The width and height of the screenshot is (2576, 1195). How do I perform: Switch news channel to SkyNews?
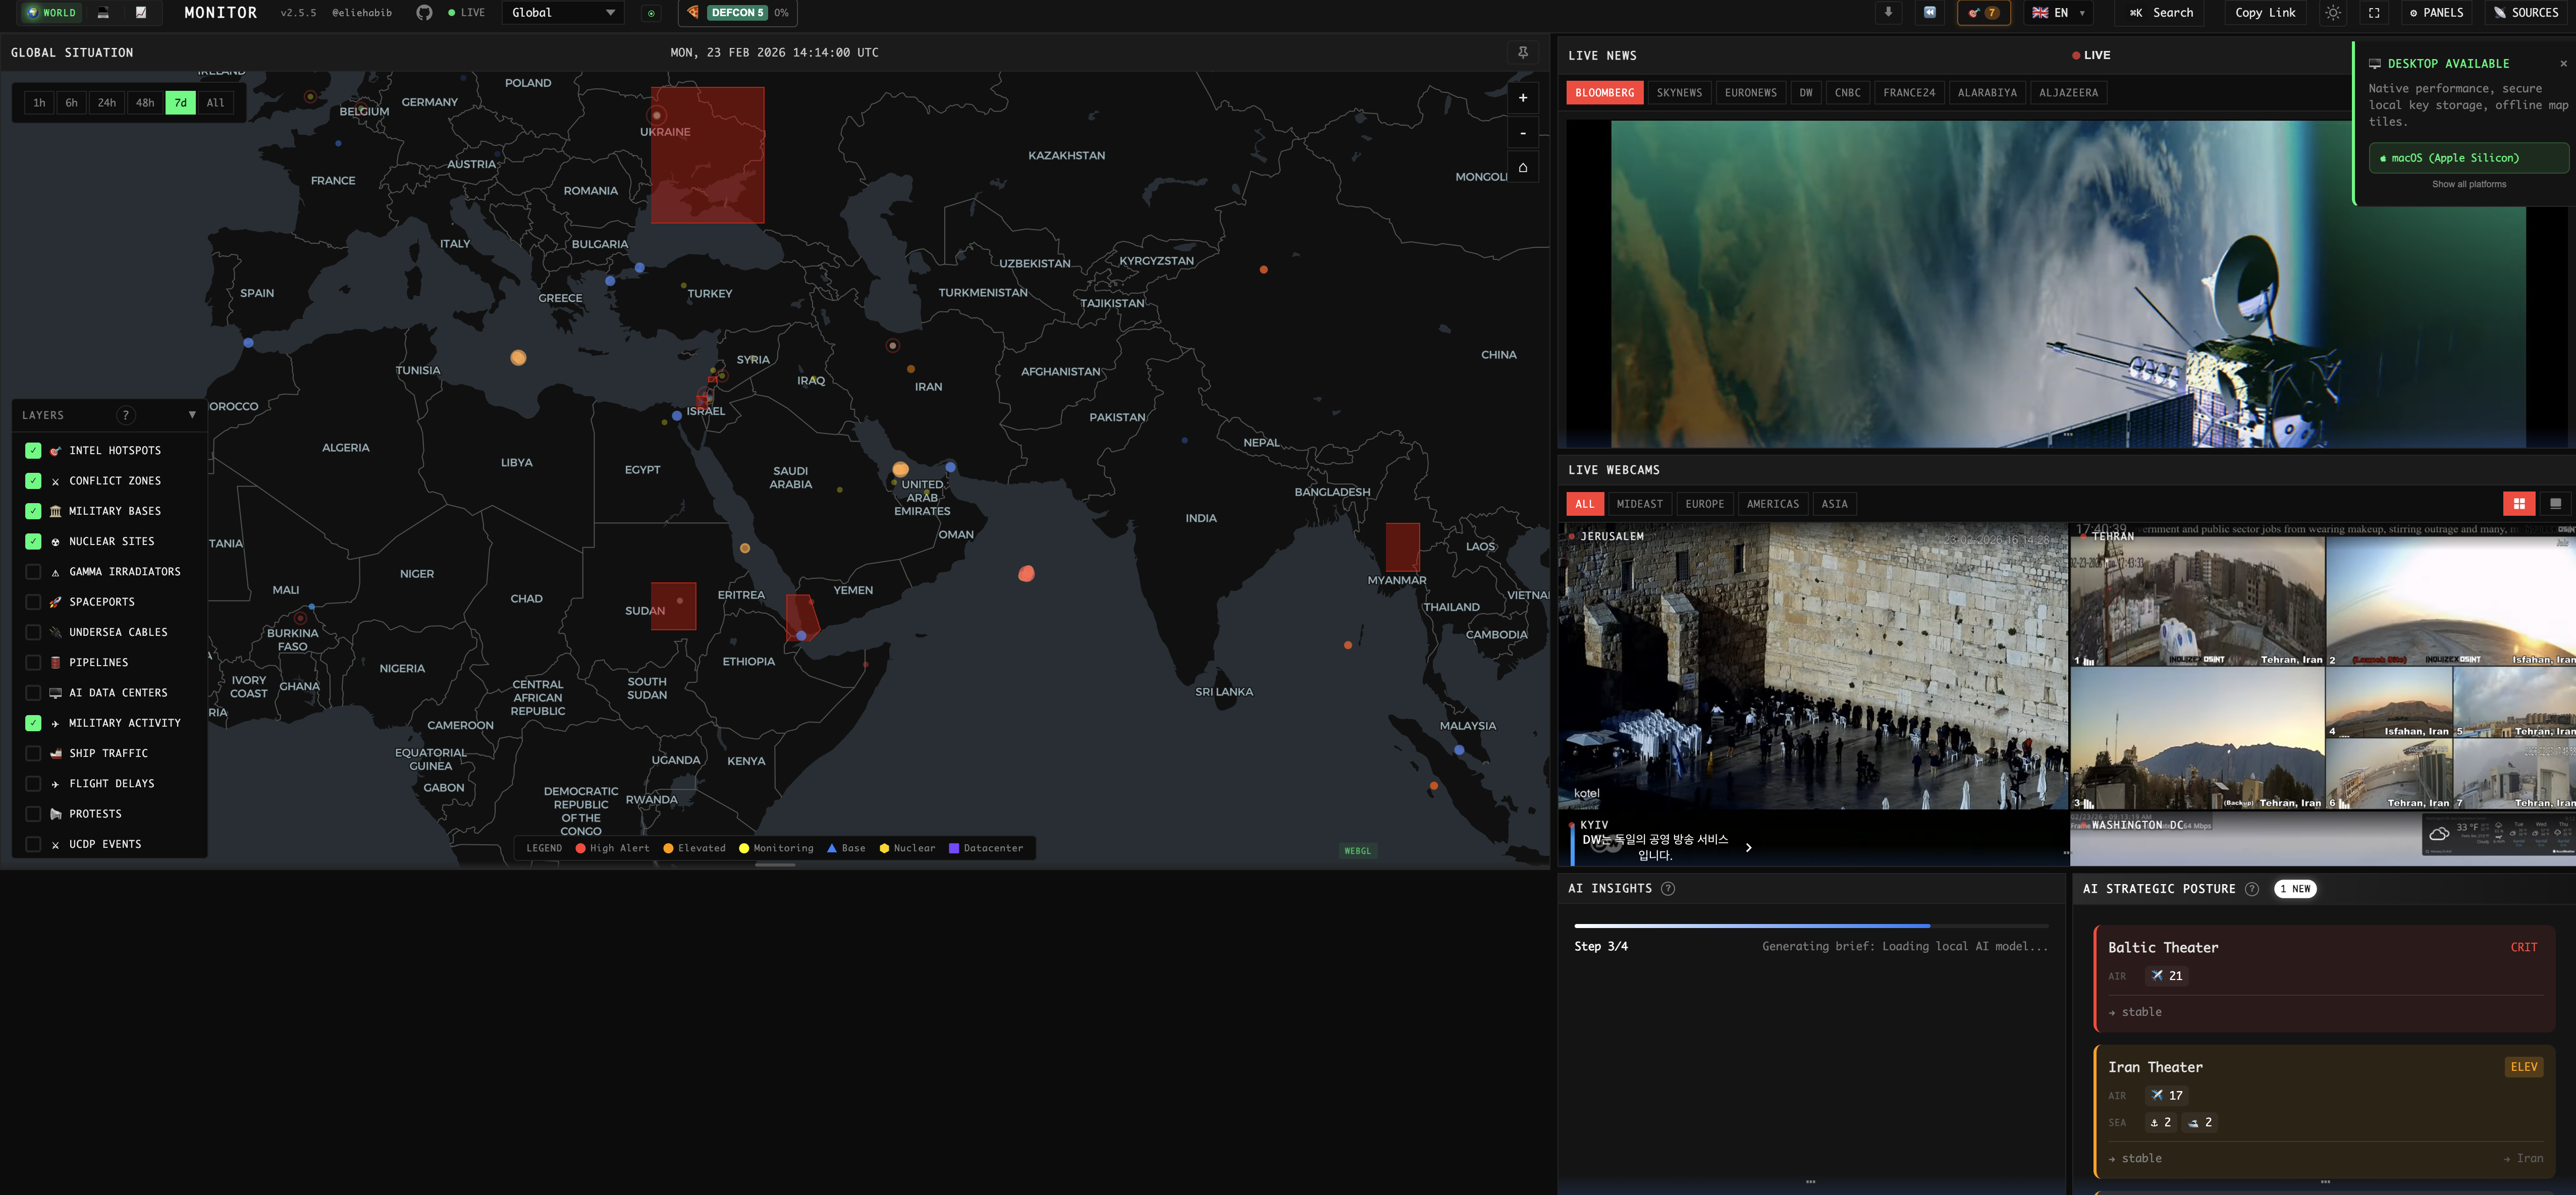coord(1679,93)
